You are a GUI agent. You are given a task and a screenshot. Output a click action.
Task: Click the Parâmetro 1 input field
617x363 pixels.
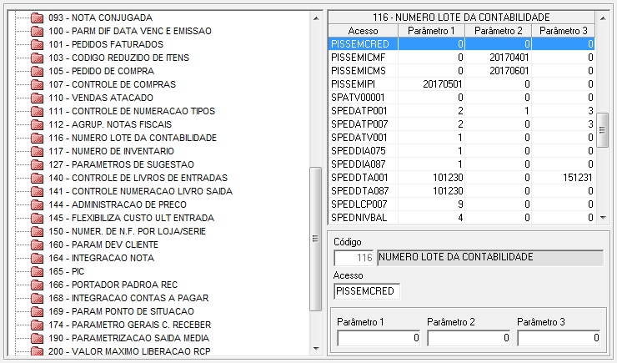tap(379, 338)
